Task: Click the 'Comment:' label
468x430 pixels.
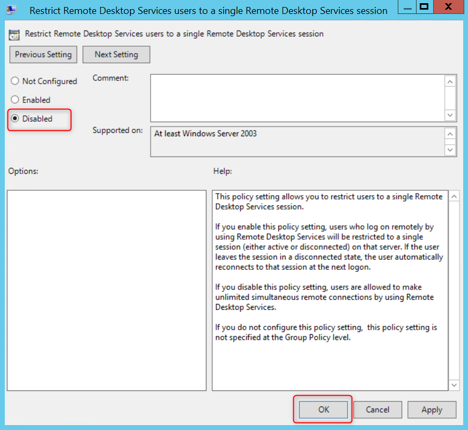Action: [x=110, y=78]
